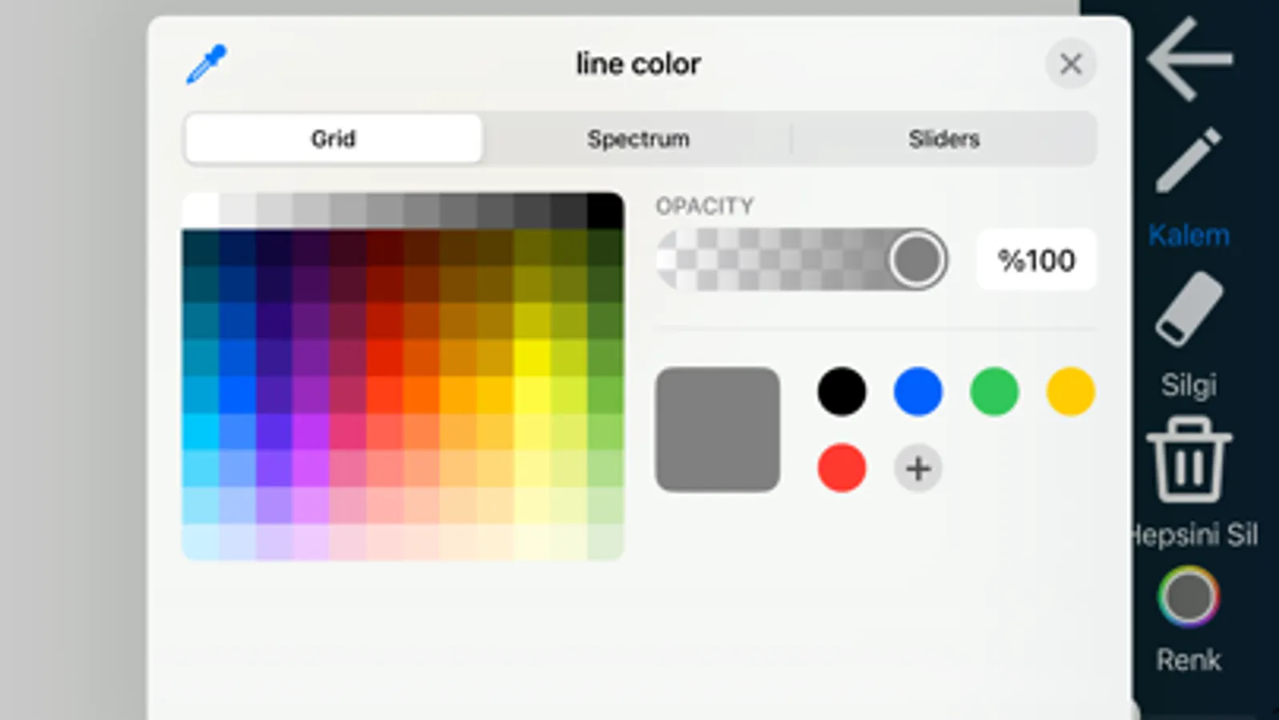Select the Silgi eraser tool
This screenshot has height=720, width=1279.
click(x=1189, y=309)
